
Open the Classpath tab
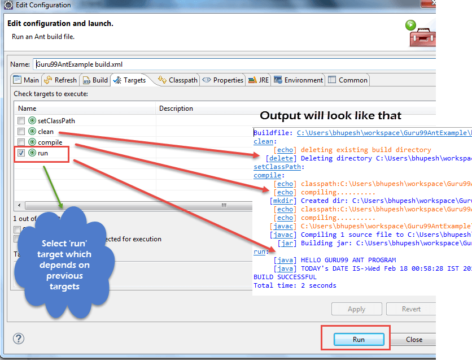click(x=178, y=80)
